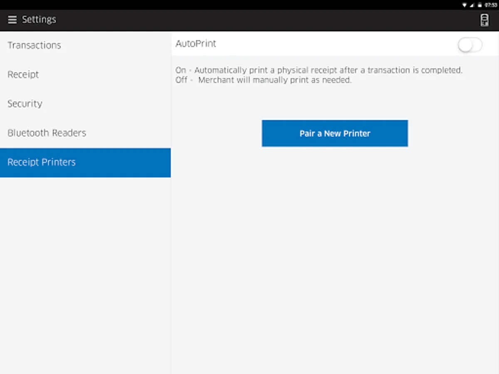Tap the Wi-Fi status icon

464,5
